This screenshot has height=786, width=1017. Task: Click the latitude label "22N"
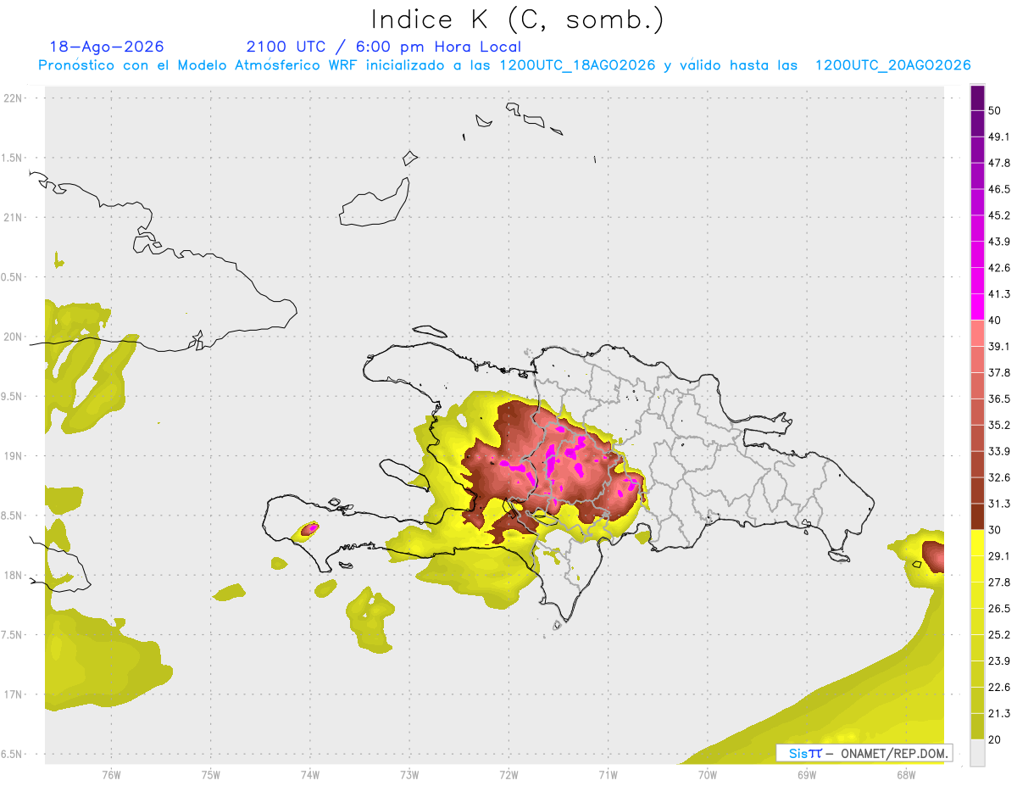[x=14, y=98]
